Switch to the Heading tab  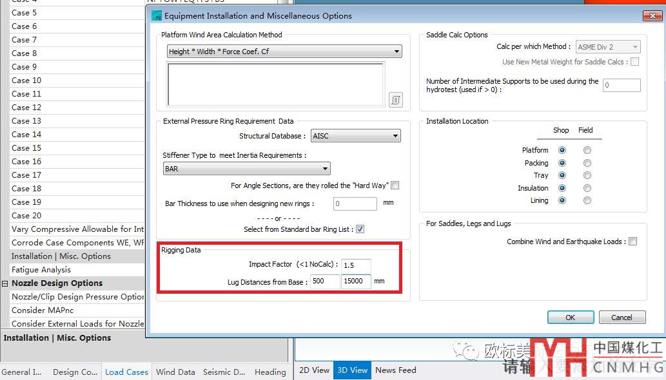click(x=270, y=372)
